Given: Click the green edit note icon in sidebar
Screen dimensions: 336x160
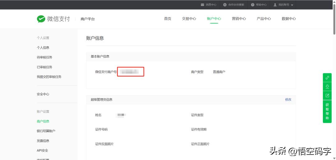Looking at the screenshot, I should 327,95.
